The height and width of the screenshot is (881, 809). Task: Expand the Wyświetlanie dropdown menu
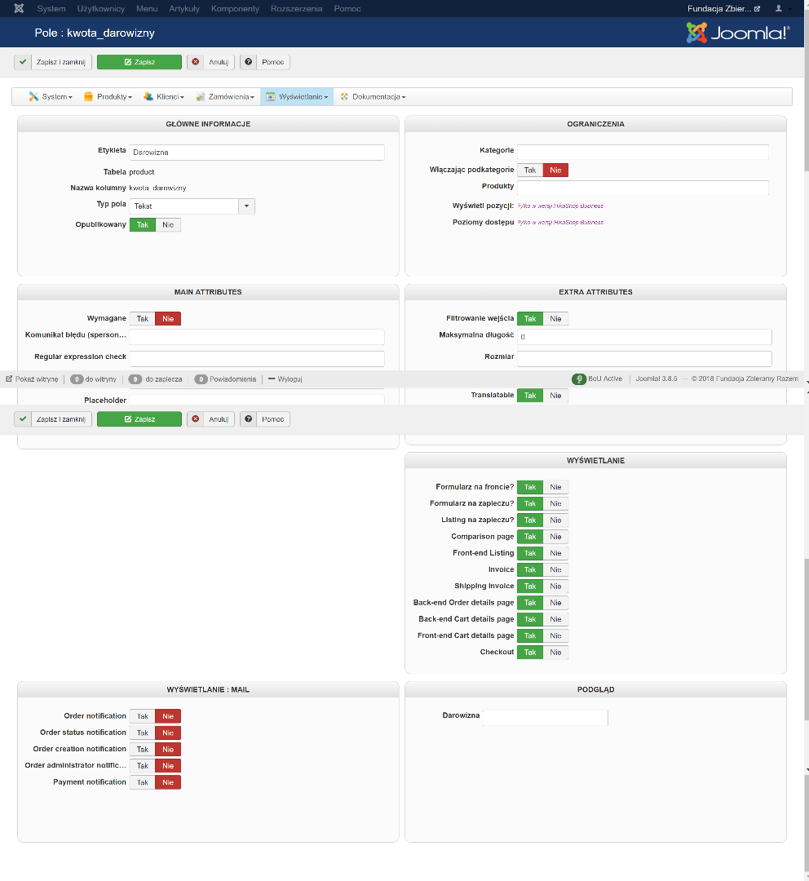pos(297,96)
